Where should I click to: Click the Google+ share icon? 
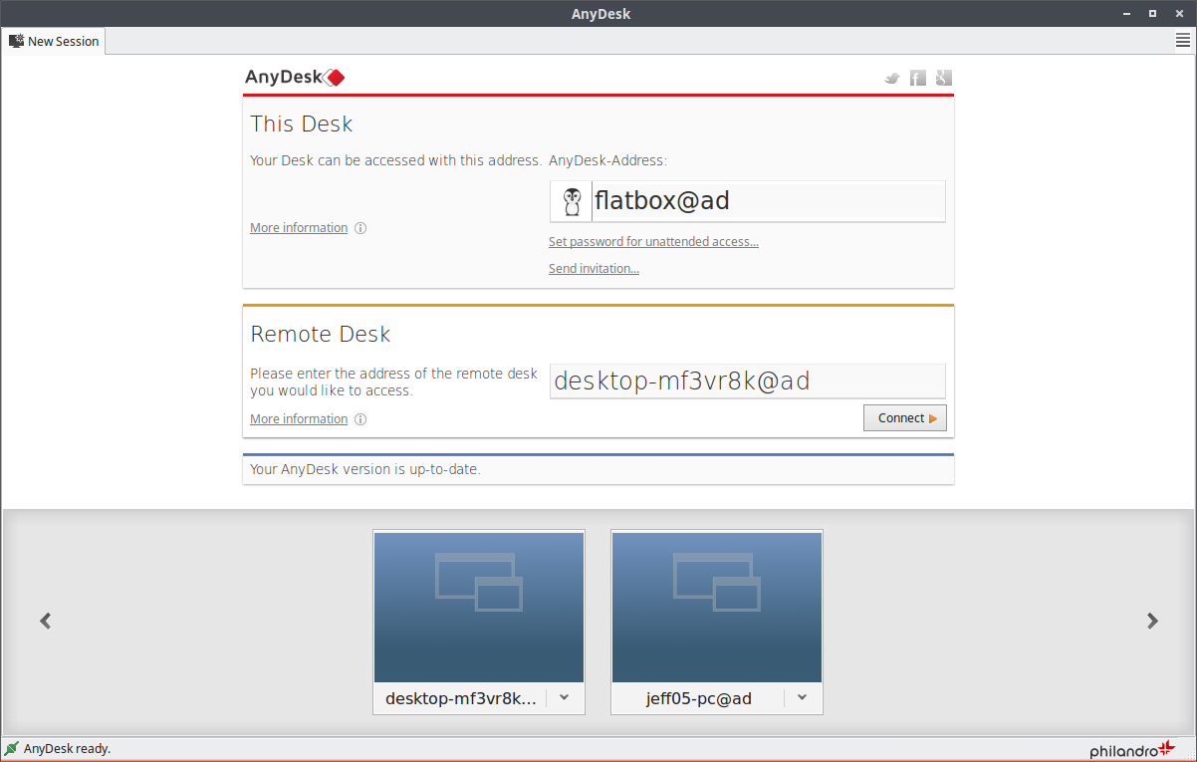(x=943, y=77)
